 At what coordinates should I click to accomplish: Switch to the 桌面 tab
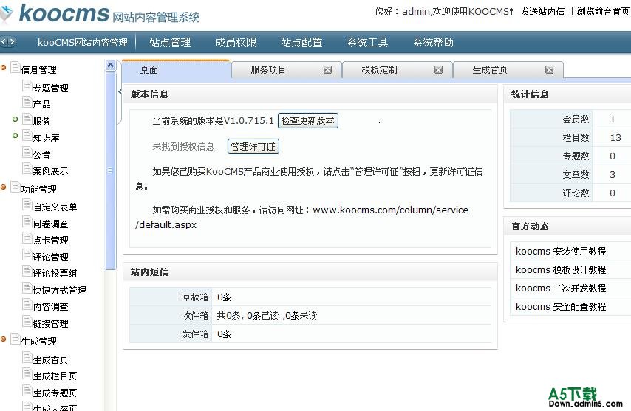pos(177,70)
